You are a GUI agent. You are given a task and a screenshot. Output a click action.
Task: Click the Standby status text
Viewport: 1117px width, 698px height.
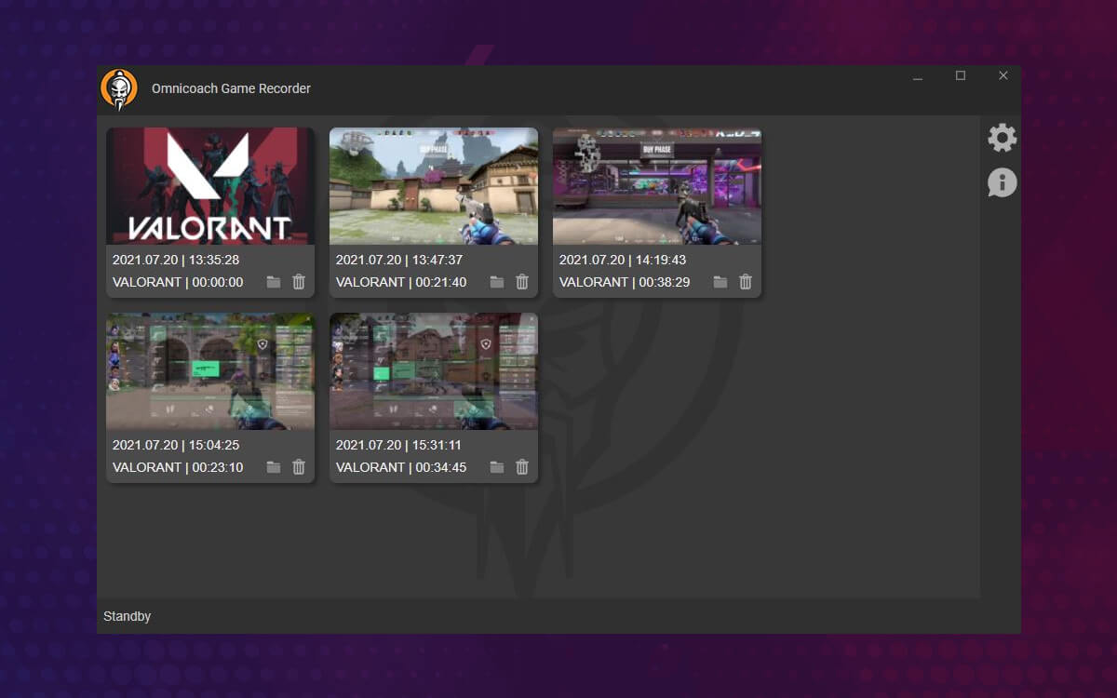point(128,616)
